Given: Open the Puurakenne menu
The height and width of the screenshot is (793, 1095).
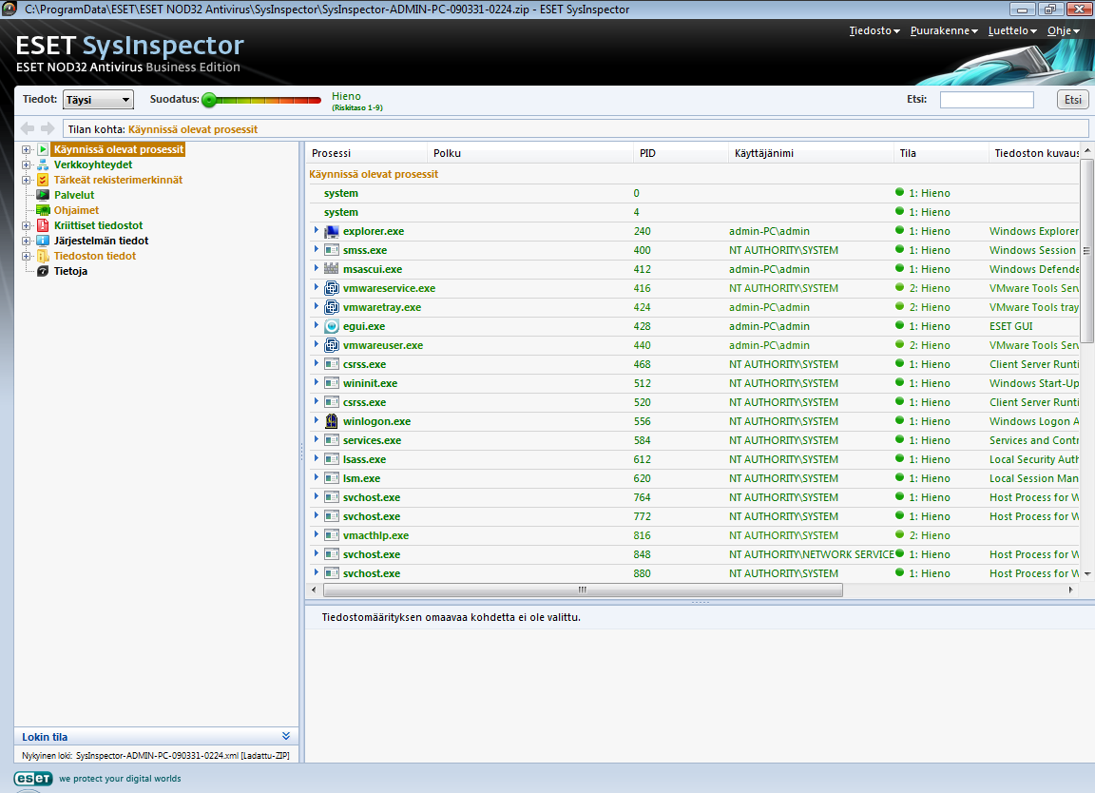Looking at the screenshot, I should point(944,30).
